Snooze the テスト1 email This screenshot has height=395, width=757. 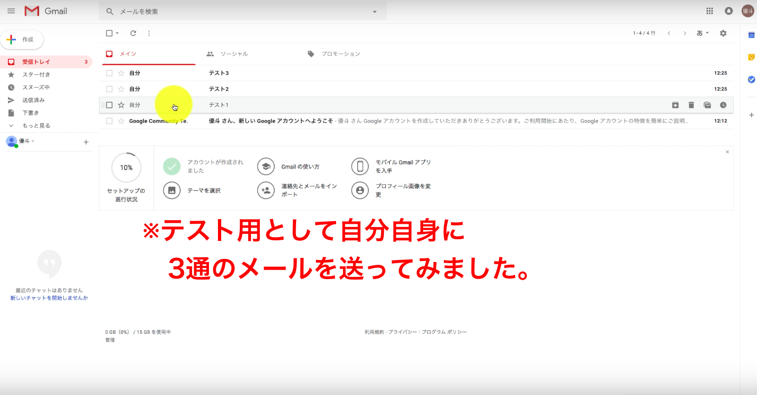(723, 105)
